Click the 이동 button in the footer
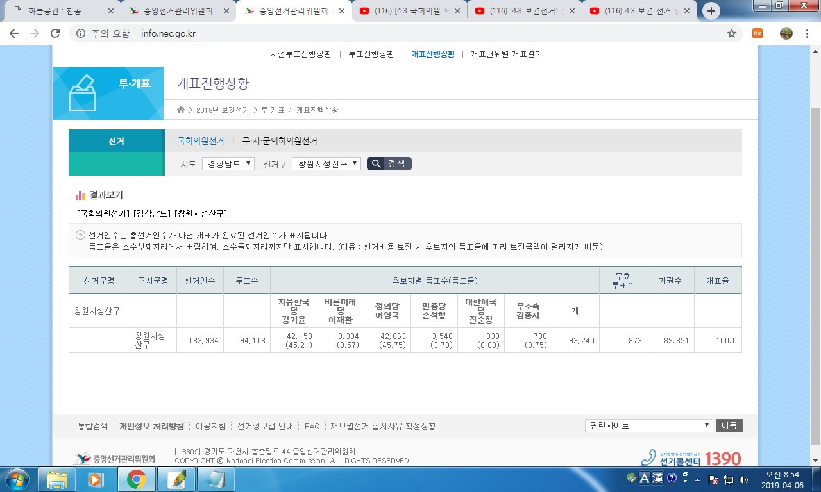 click(729, 425)
